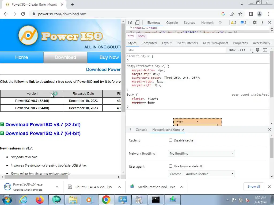The width and height of the screenshot is (274, 205).
Task: Open PowerISO8-x64.exe download options arrow
Action: click(57, 187)
